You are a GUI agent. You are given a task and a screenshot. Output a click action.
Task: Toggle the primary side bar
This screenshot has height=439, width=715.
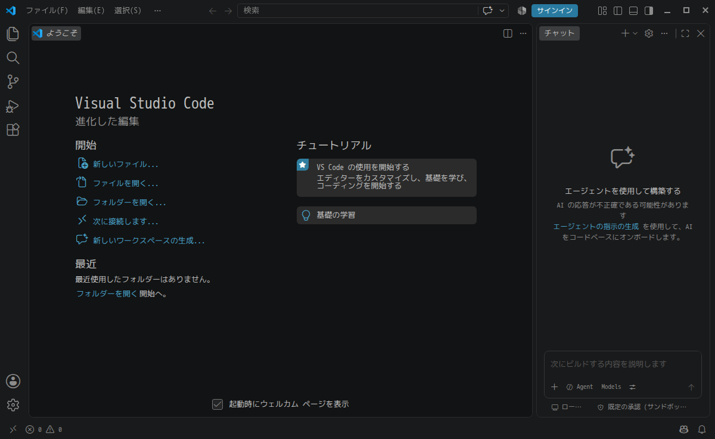point(618,11)
